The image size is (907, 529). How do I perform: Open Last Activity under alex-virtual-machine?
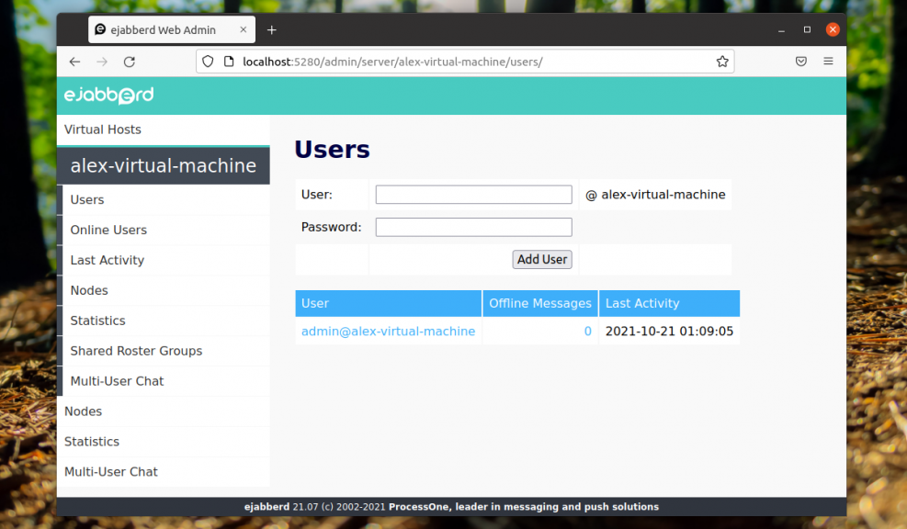(x=107, y=260)
